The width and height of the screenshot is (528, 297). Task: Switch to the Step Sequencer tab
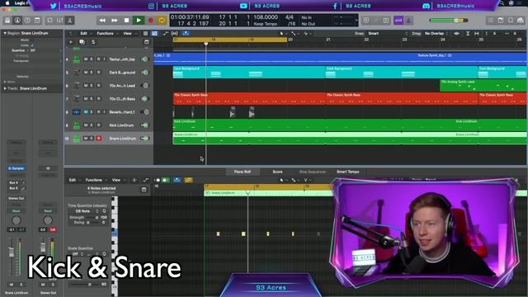[x=313, y=172]
